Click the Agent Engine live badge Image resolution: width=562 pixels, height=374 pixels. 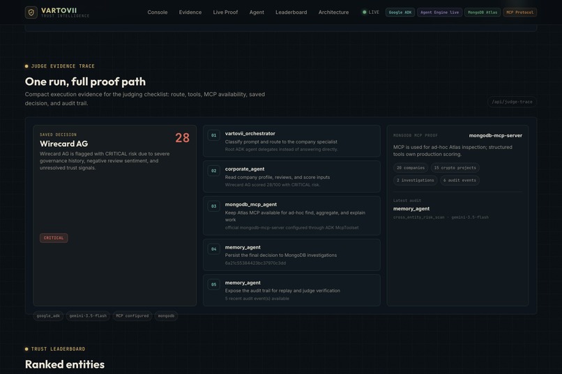439,12
